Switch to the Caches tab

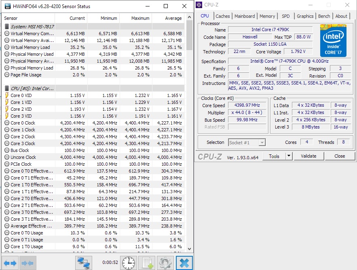click(223, 16)
